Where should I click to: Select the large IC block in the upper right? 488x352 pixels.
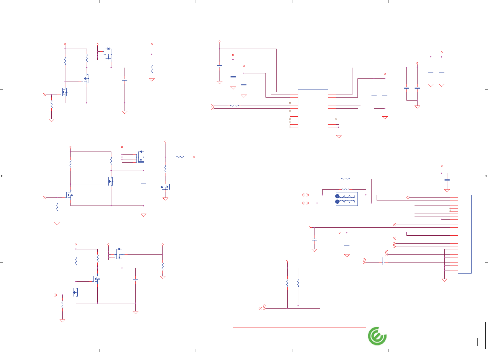(x=313, y=109)
